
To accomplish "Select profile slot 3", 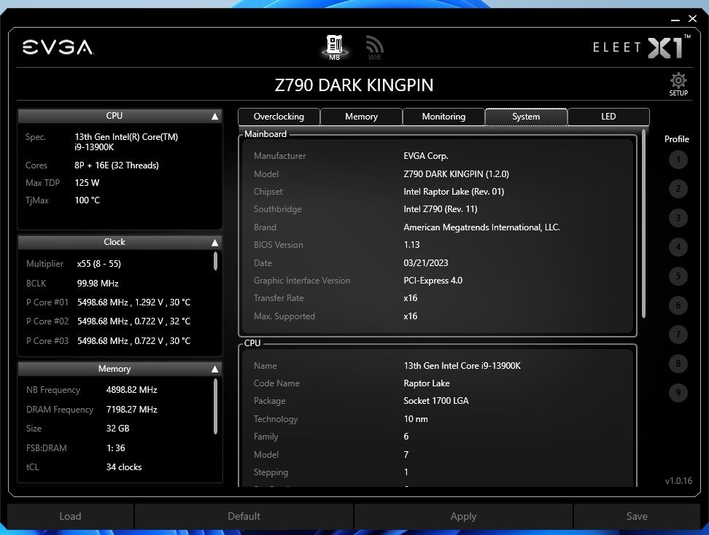I will tap(678, 218).
